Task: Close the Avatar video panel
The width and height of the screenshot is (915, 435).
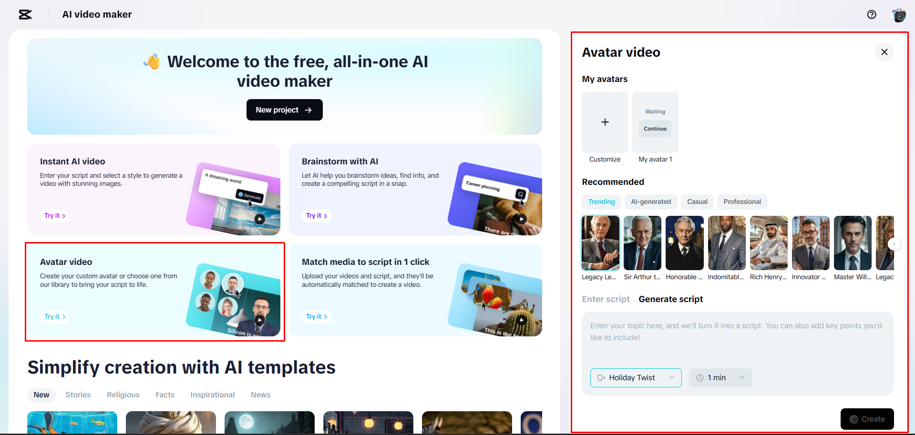Action: (x=884, y=52)
